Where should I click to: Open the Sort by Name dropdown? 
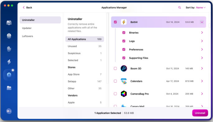coord(201,8)
